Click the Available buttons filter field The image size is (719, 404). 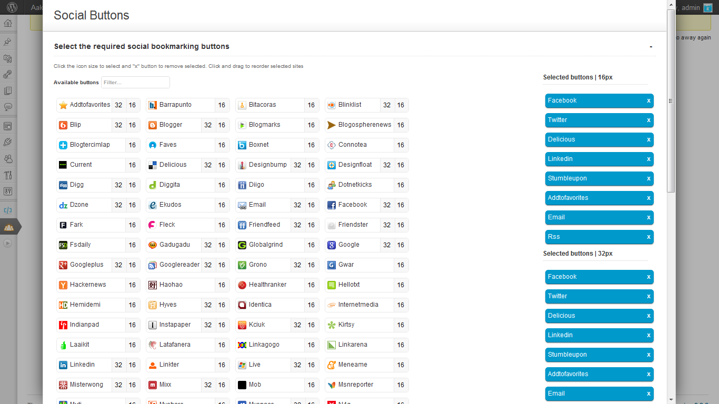[x=135, y=83]
